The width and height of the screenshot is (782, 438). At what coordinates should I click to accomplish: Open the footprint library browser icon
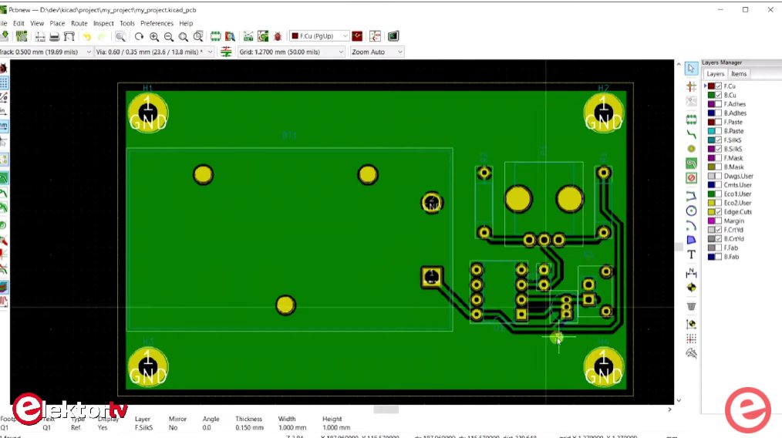pyautogui.click(x=230, y=36)
